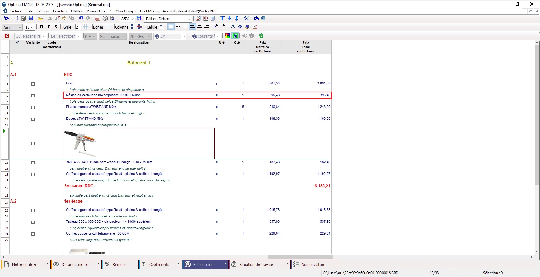Switch to the Coefficients tab

pos(159,265)
